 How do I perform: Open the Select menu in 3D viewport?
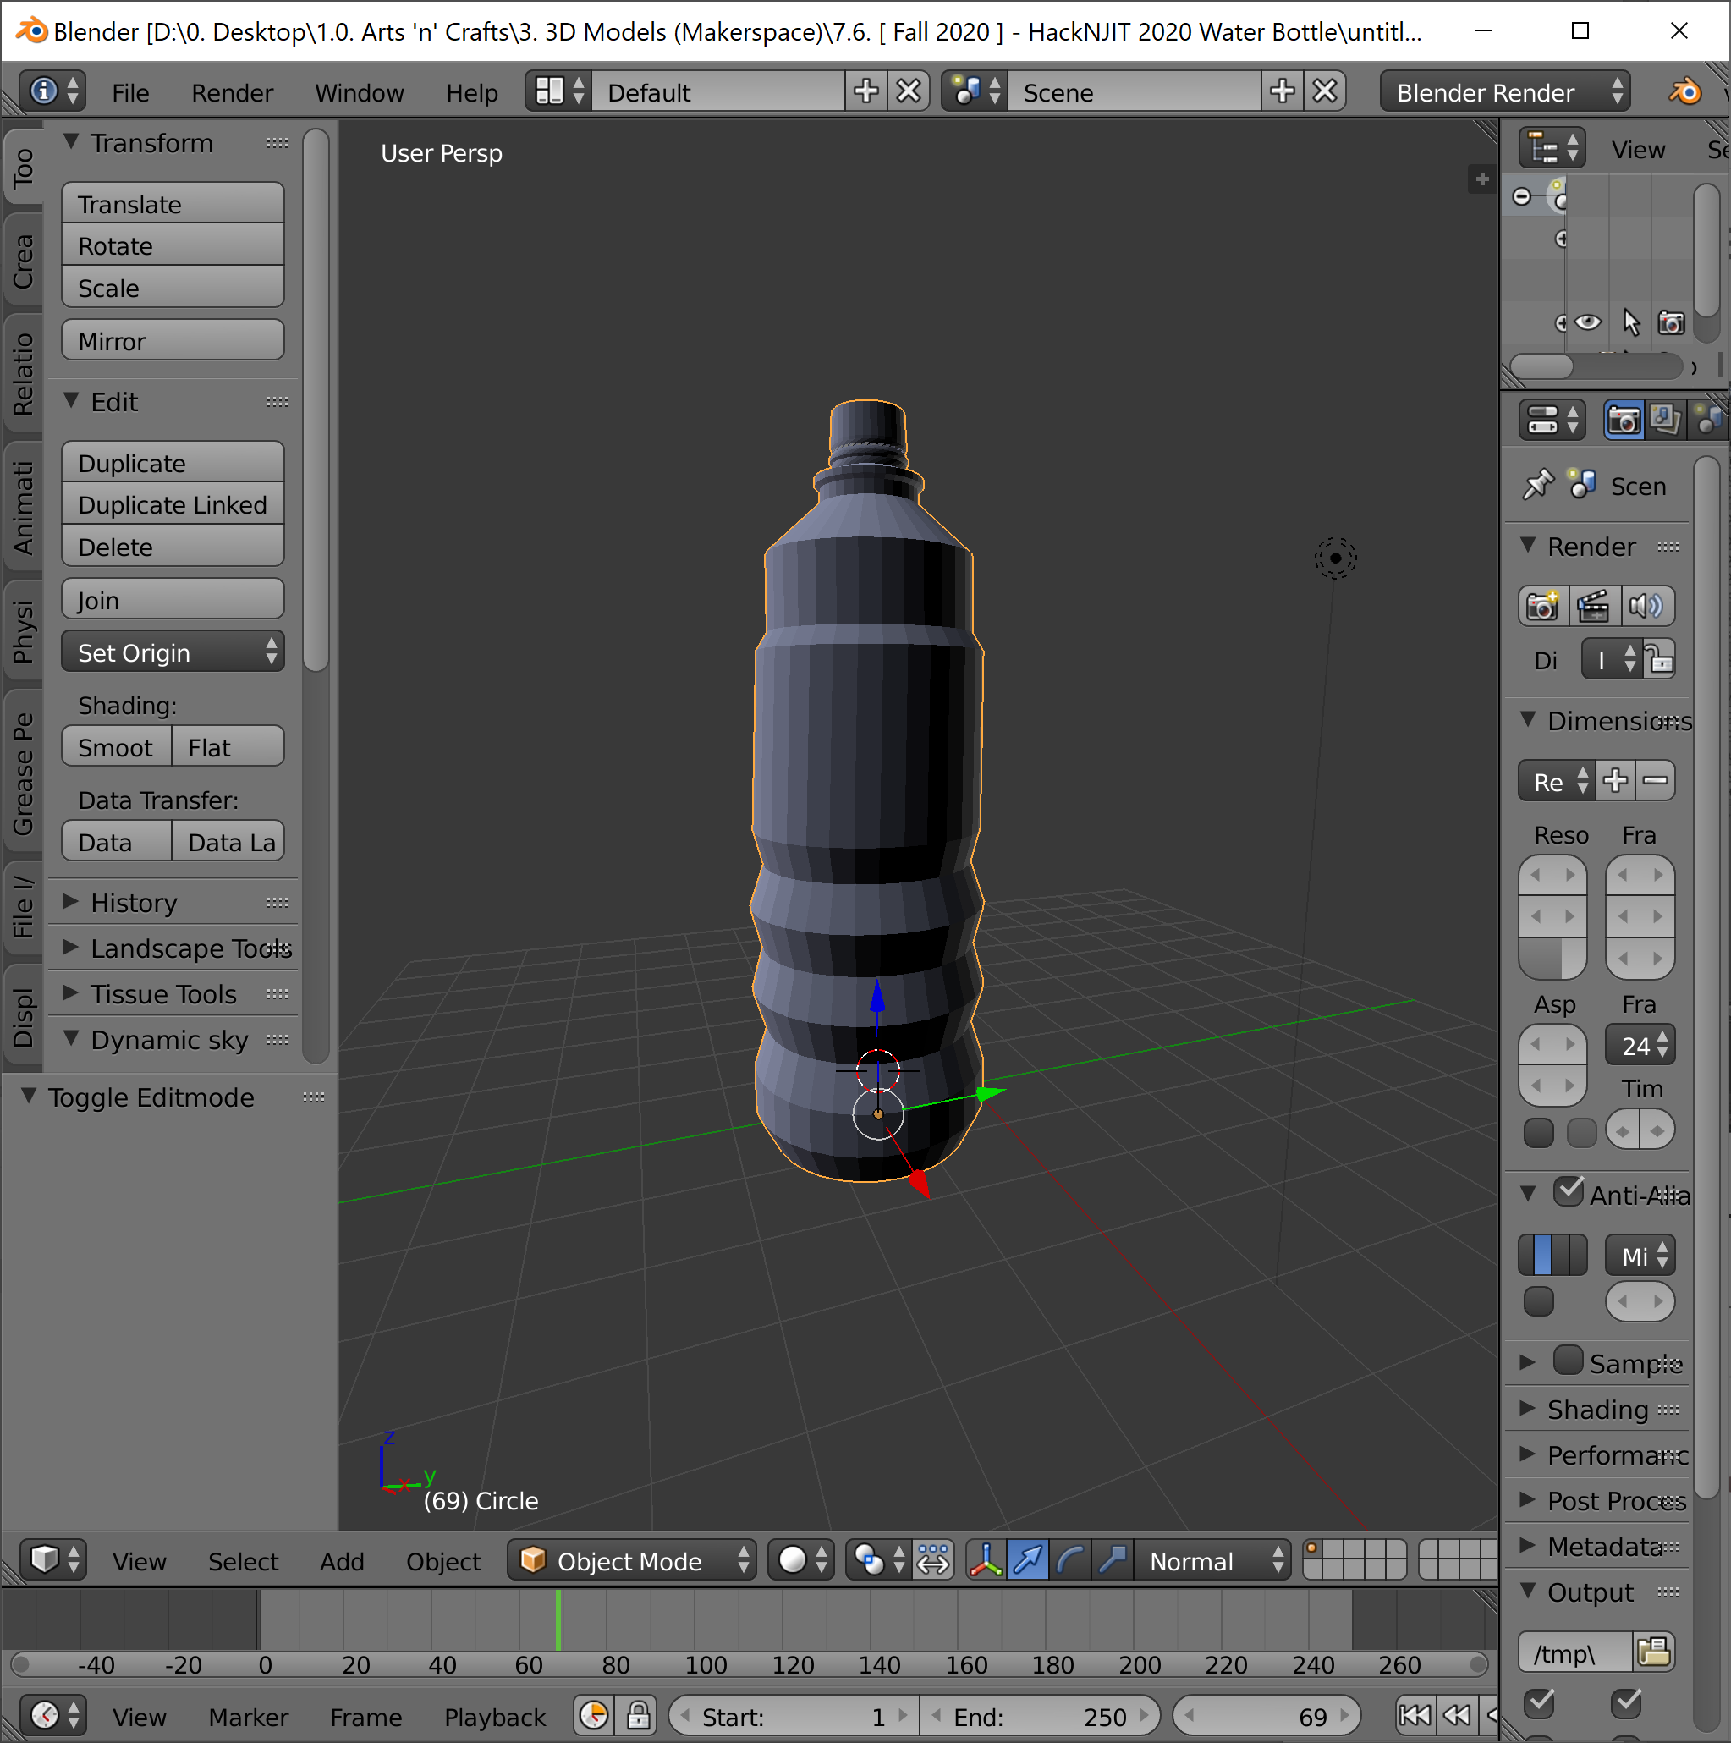click(x=243, y=1562)
